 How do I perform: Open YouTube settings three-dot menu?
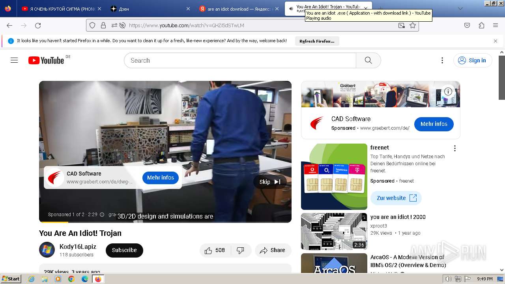point(442,60)
